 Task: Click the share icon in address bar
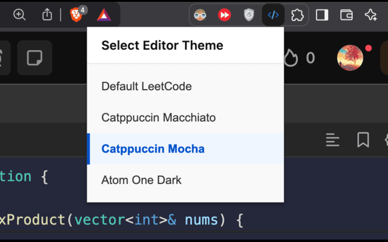point(47,15)
